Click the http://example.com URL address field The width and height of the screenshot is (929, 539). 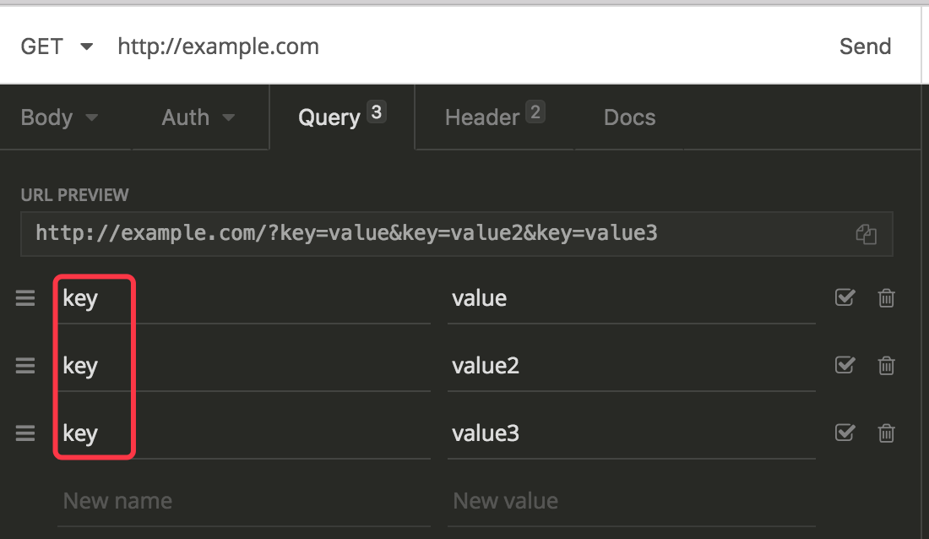[218, 46]
